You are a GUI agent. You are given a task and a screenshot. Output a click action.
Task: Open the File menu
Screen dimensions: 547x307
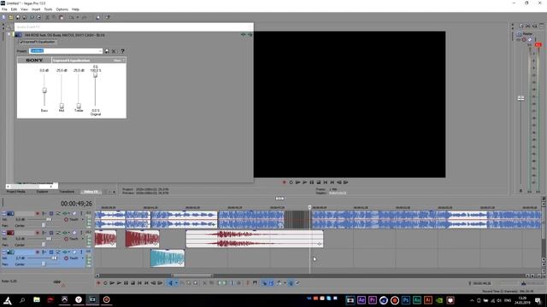[x=4, y=9]
